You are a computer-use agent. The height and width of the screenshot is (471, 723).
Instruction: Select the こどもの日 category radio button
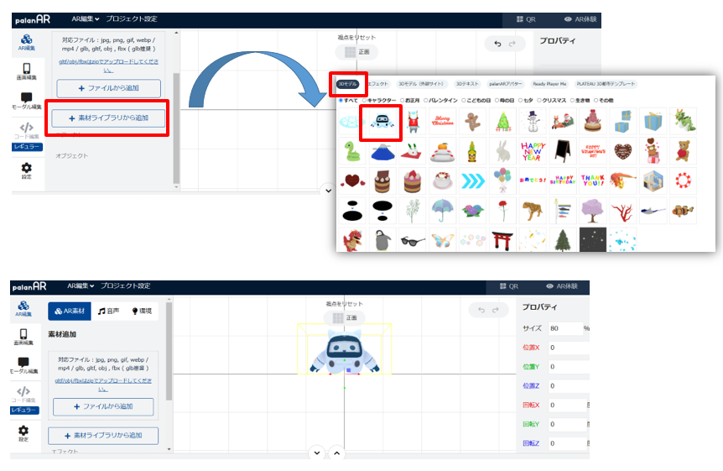464,100
